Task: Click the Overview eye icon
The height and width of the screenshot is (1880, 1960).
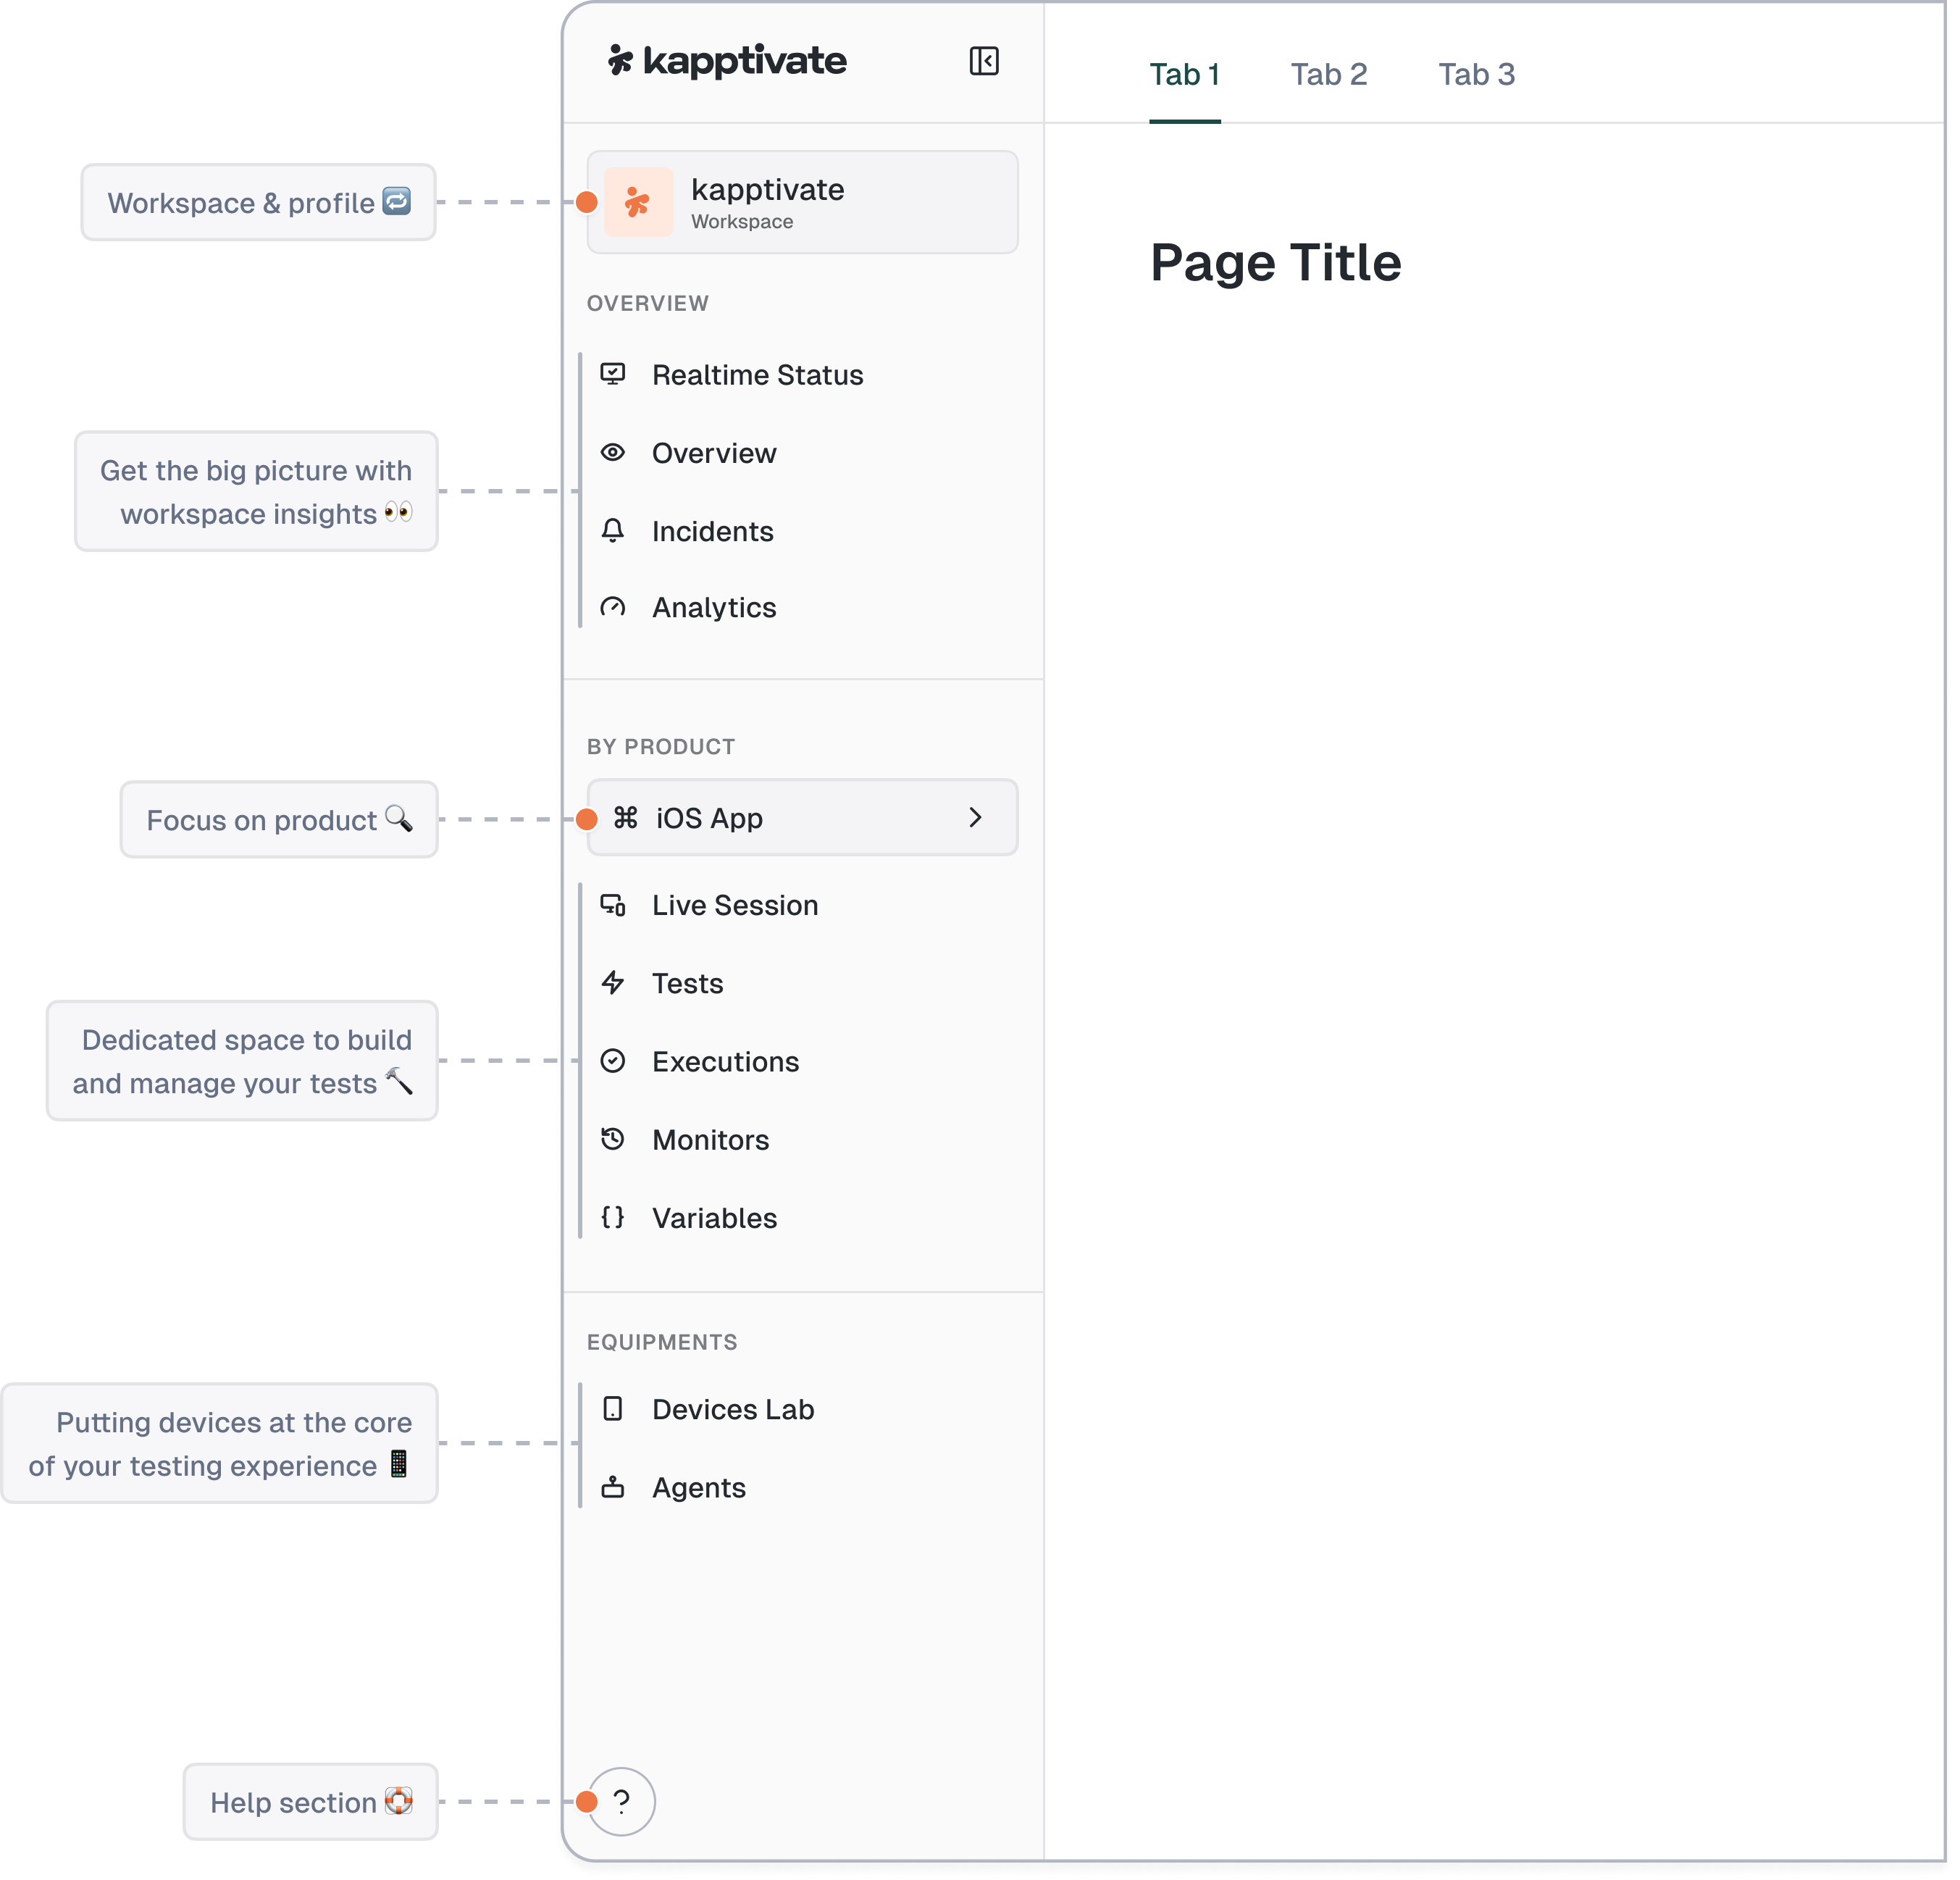Action: coord(613,453)
